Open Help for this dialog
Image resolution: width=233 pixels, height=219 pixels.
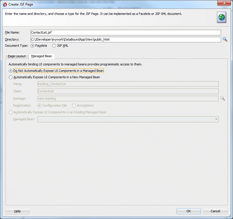[x=17, y=211]
